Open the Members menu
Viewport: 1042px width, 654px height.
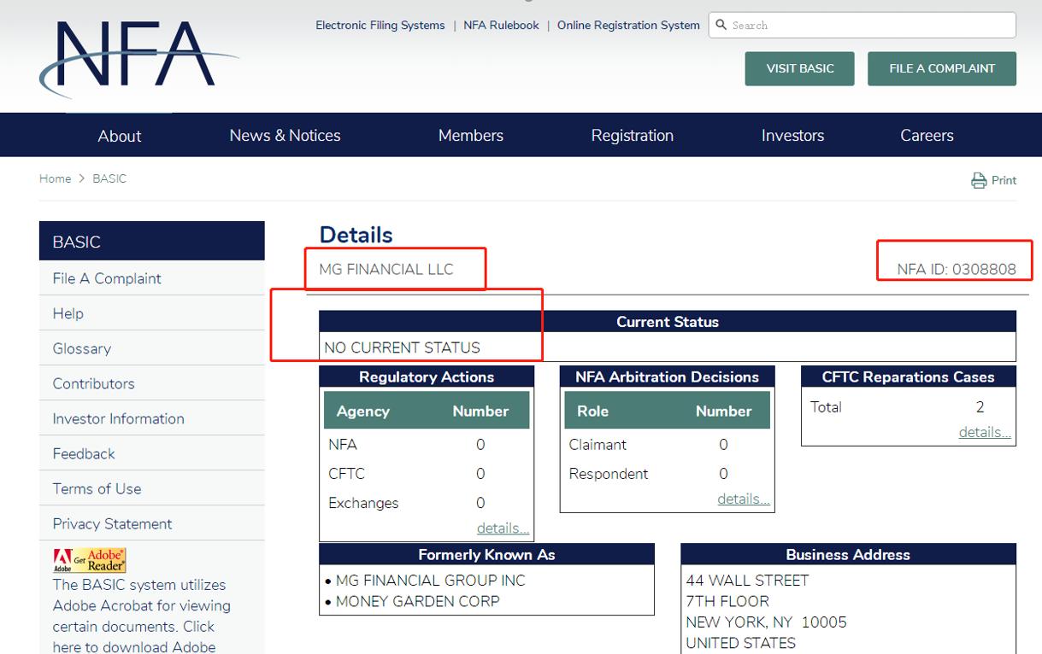tap(471, 136)
